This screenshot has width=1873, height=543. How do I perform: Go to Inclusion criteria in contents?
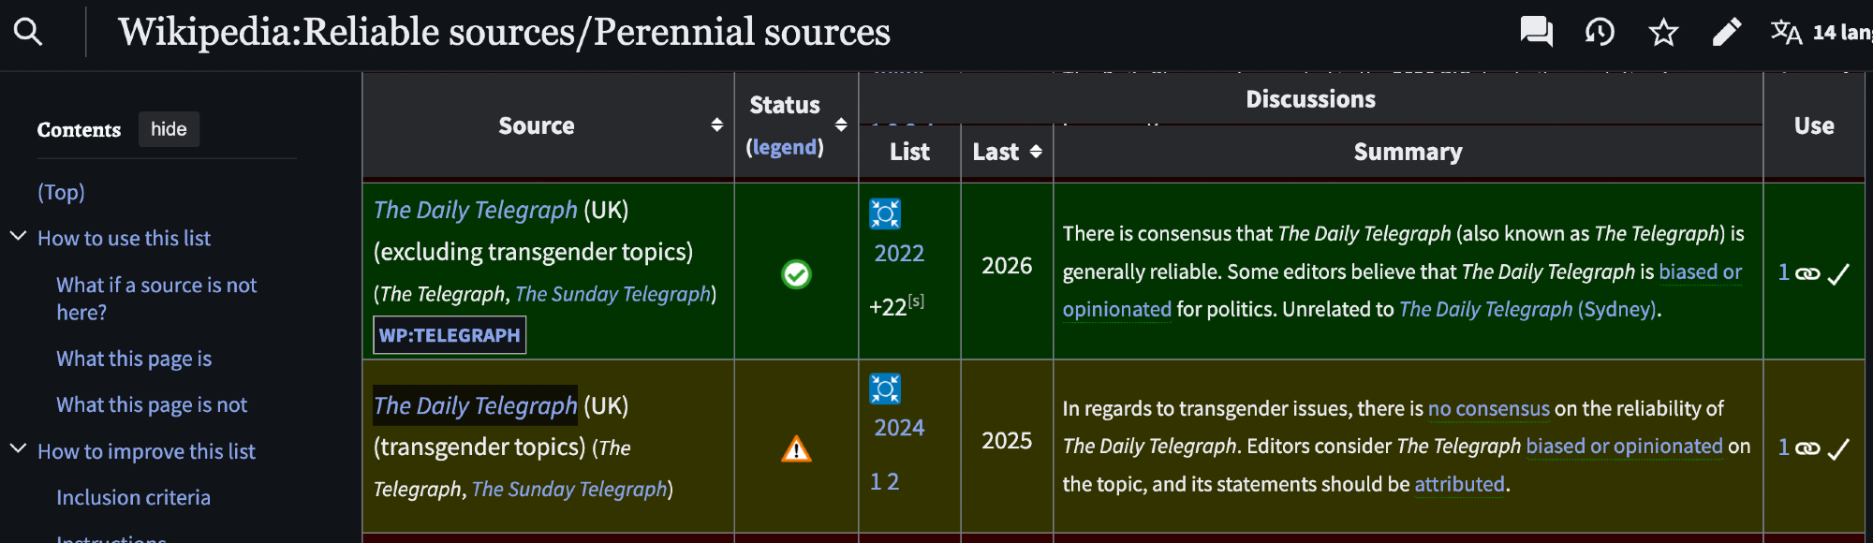pyautogui.click(x=133, y=497)
